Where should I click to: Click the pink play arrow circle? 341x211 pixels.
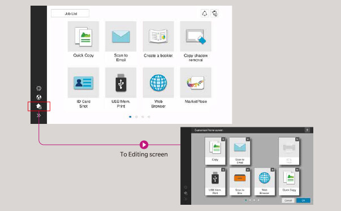pos(144,145)
